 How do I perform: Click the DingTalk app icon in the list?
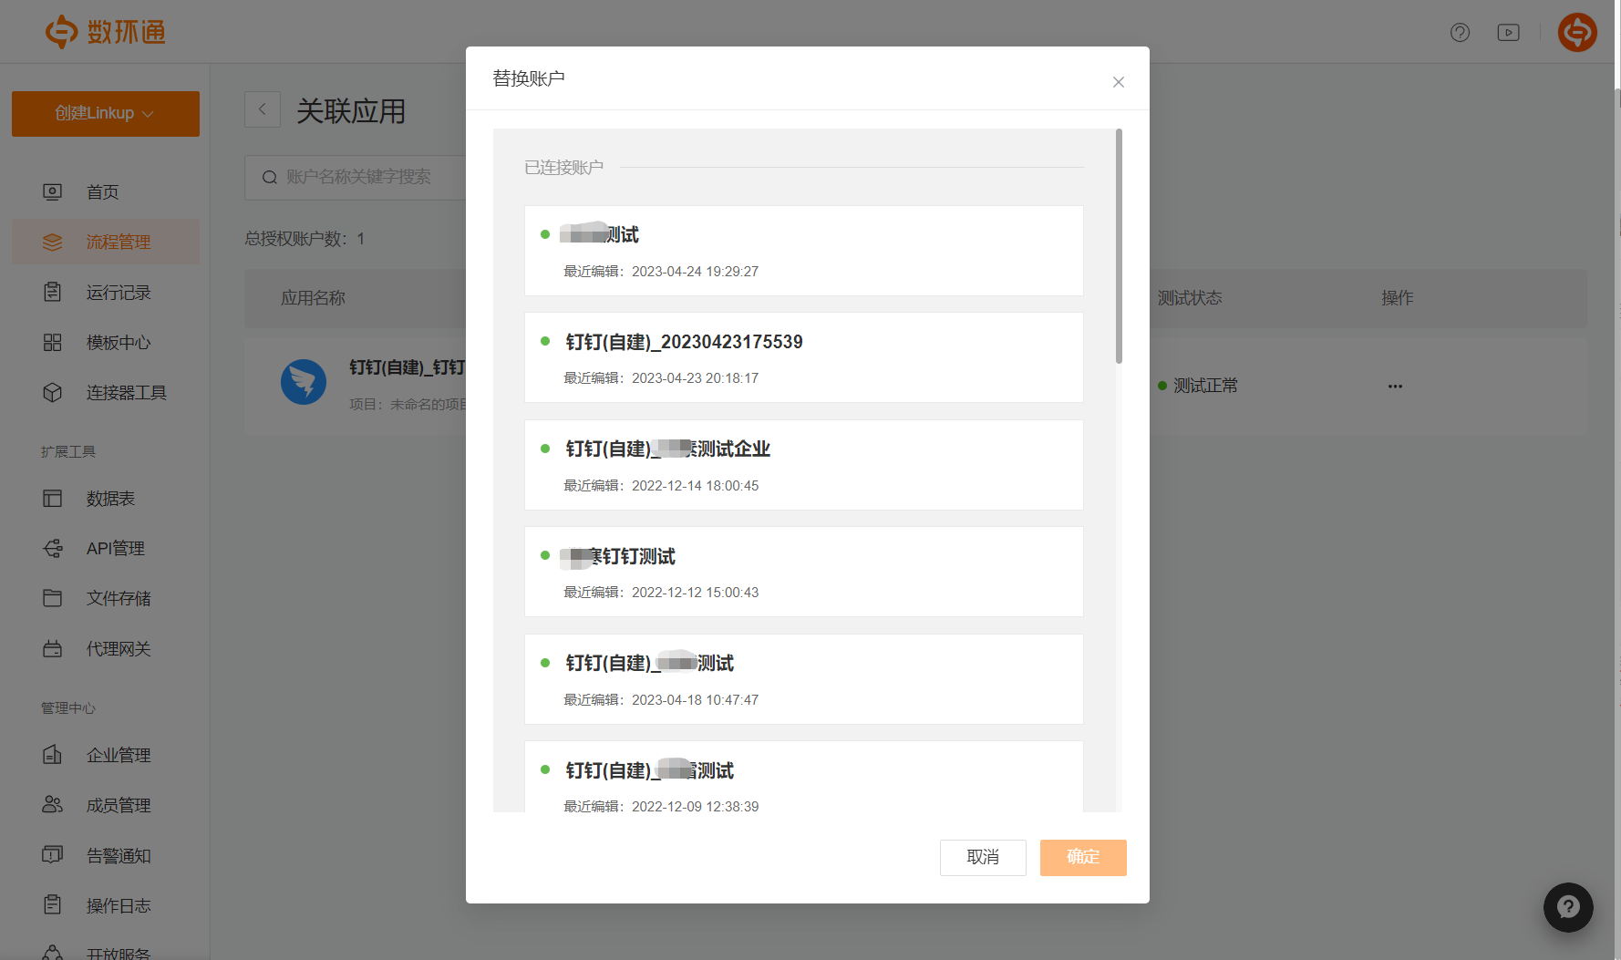304,382
